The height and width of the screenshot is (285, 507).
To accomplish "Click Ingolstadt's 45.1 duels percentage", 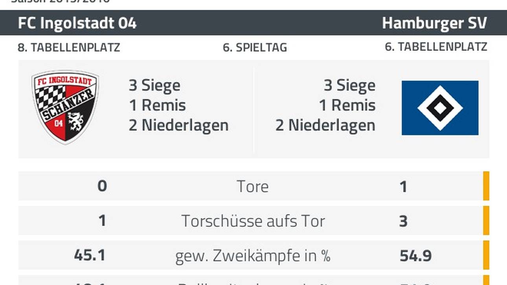I will (90, 255).
